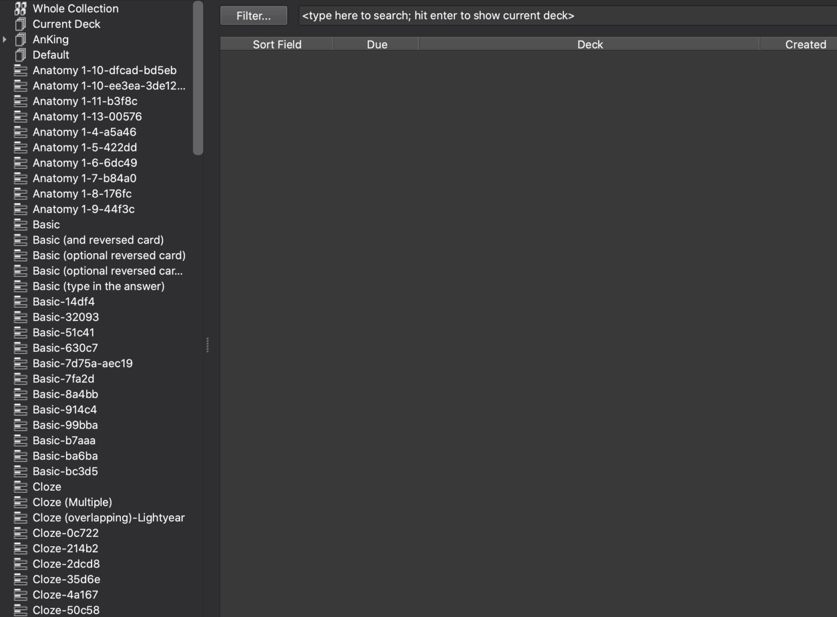Expand the AnKing deck tree
The width and height of the screenshot is (837, 617).
[x=5, y=39]
